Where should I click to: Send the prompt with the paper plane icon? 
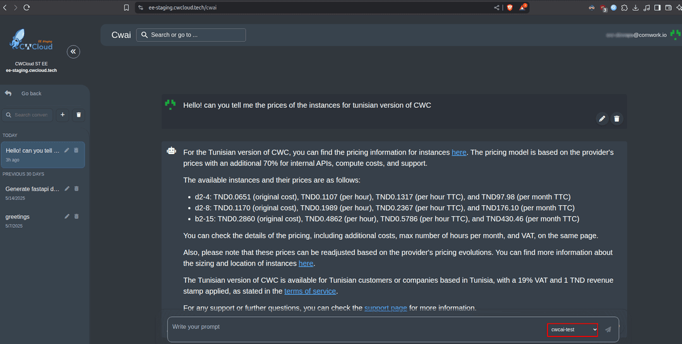608,329
